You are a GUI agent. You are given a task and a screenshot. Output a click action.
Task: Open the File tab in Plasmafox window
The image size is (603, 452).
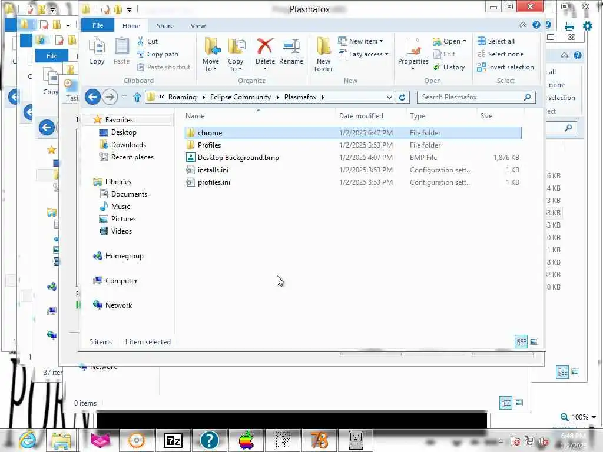tap(98, 25)
